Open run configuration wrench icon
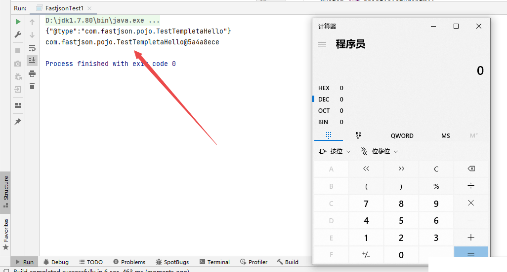The height and width of the screenshot is (272, 507). click(18, 34)
